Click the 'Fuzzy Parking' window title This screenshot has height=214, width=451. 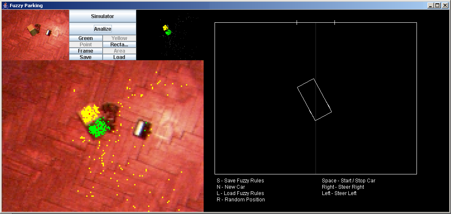pos(26,5)
